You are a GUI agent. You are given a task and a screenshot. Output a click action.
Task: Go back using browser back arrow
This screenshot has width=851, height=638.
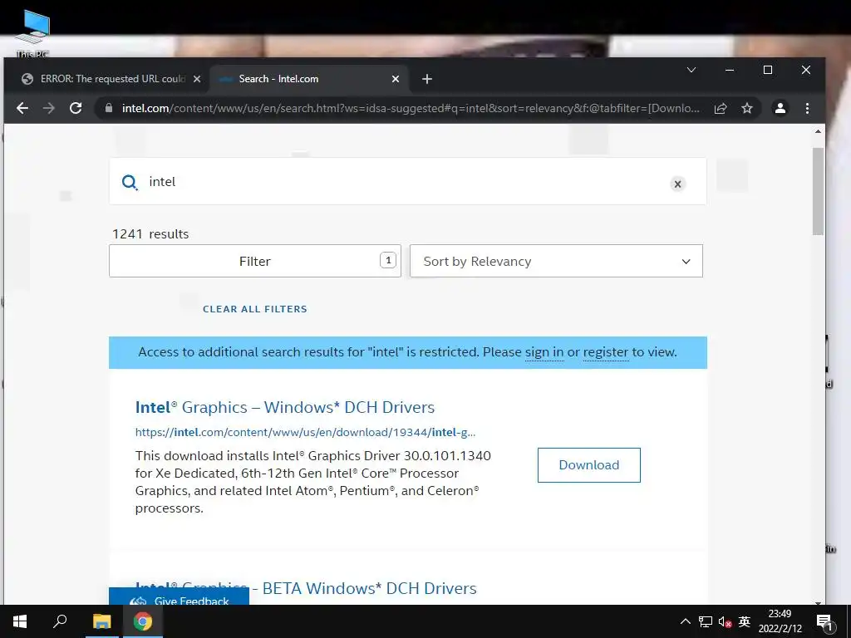22,108
